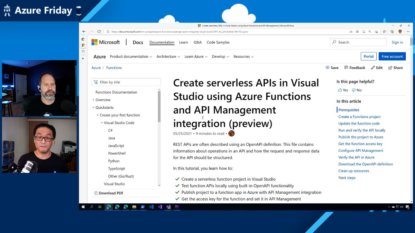This screenshot has width=415, height=233.
Task: Click the Sign in link
Action: pyautogui.click(x=397, y=42)
